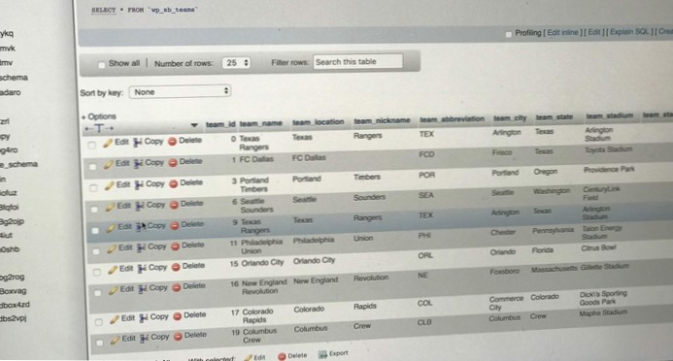The image size is (673, 361).
Task: Click the 'Toyota Stadium' cell
Action: 608,149
